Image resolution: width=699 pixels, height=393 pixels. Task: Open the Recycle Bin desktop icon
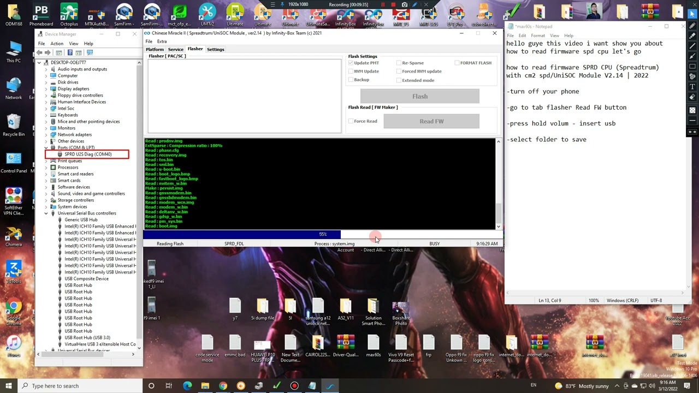(14, 125)
